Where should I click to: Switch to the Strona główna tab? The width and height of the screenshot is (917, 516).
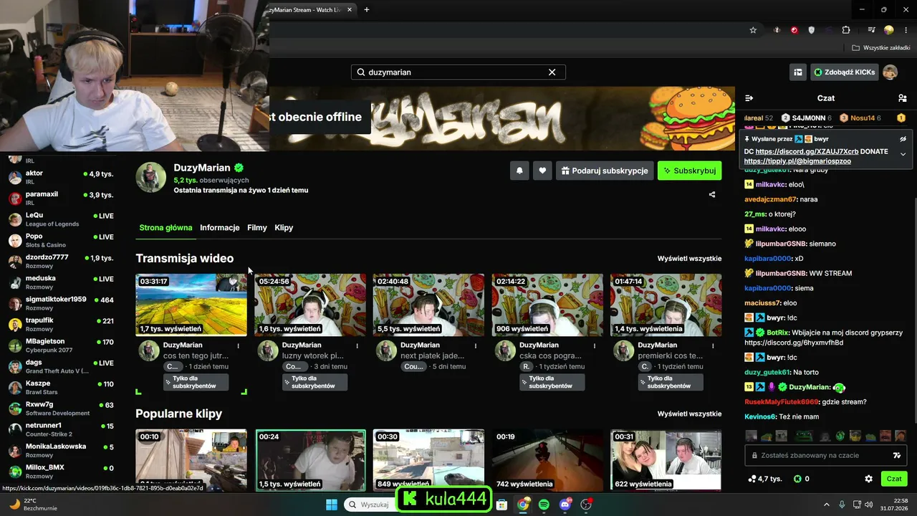165,228
